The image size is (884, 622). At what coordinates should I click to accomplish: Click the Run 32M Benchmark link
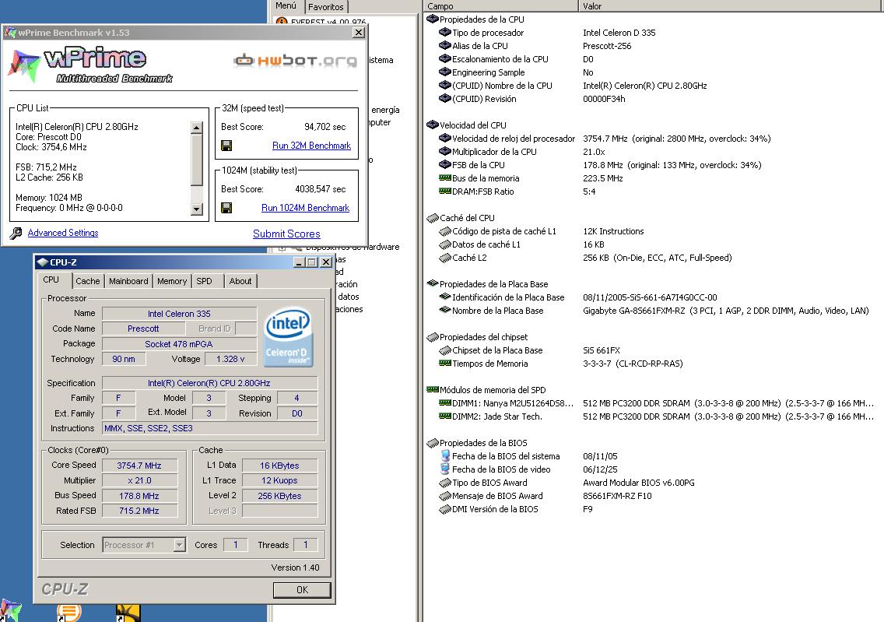[x=311, y=146]
